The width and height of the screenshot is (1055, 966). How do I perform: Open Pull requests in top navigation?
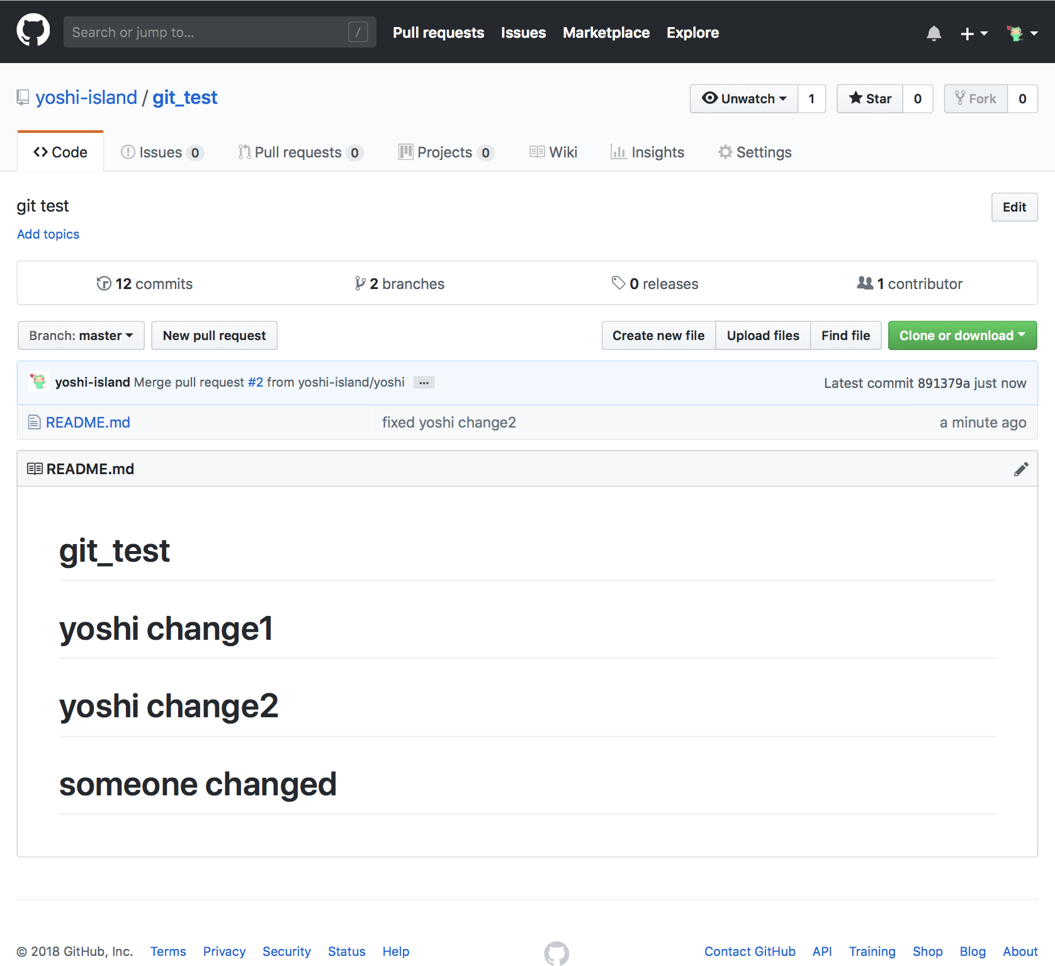[438, 33]
